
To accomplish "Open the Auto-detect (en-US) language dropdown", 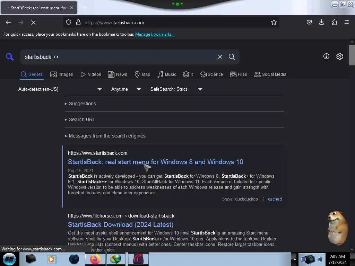I will click(60, 89).
